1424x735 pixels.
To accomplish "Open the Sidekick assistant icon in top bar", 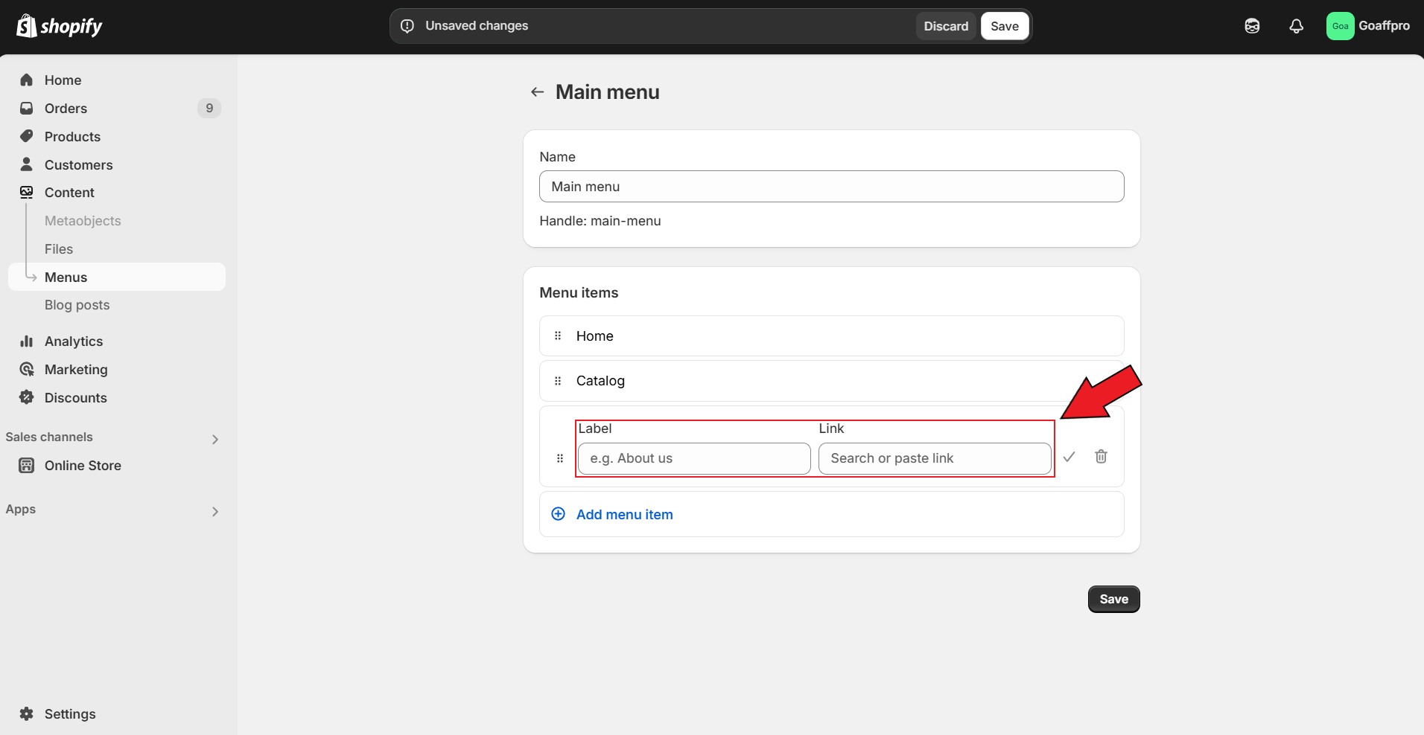I will (x=1252, y=26).
